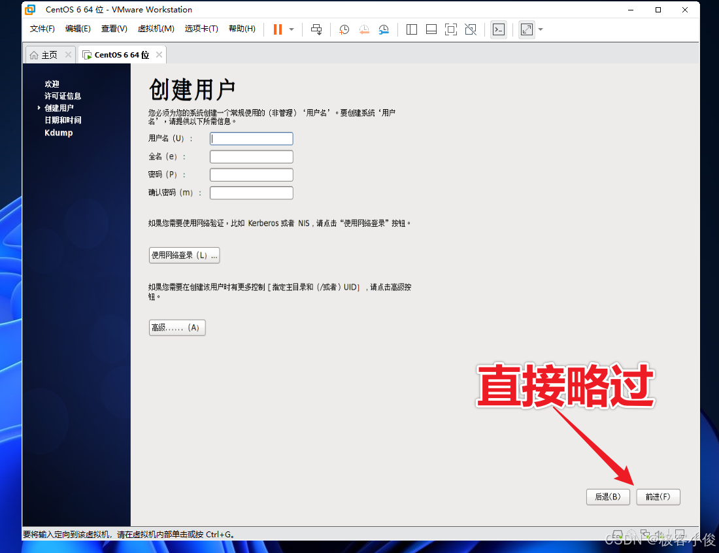Click the VMware Workstation title bar logo

click(30, 10)
